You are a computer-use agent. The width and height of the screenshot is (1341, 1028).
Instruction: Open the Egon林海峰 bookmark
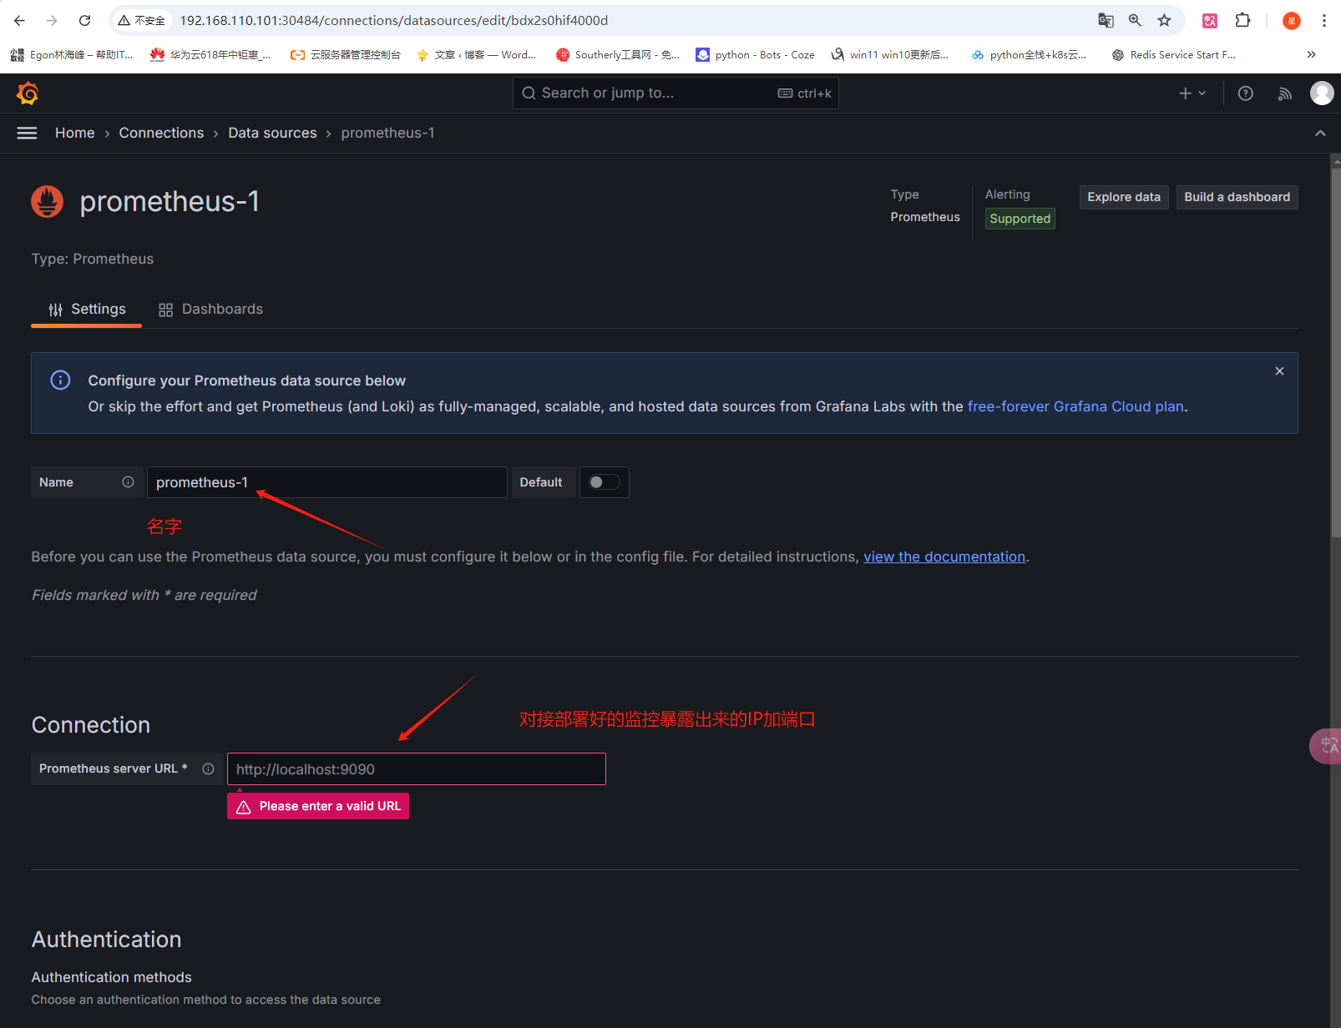coord(72,55)
